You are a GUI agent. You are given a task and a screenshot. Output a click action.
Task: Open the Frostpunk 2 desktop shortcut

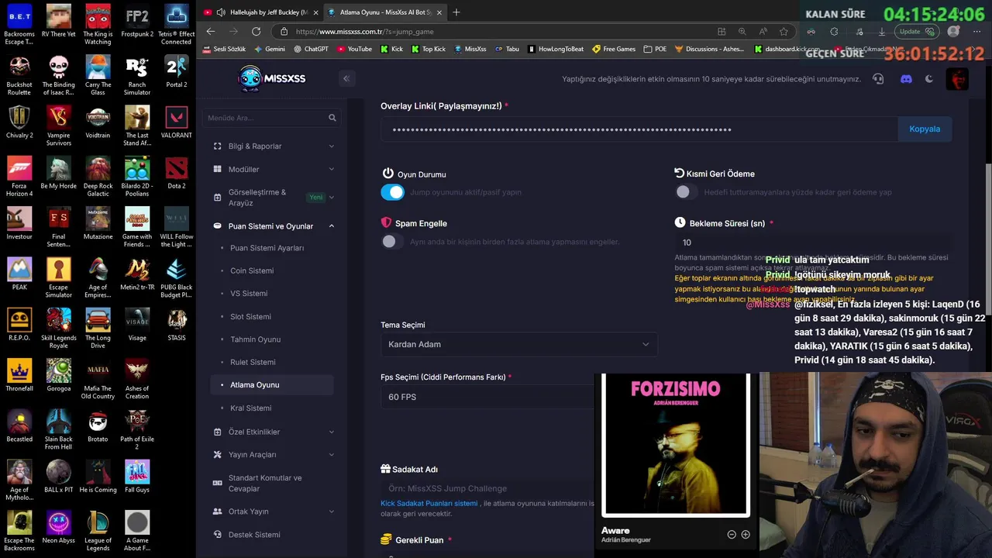click(137, 21)
